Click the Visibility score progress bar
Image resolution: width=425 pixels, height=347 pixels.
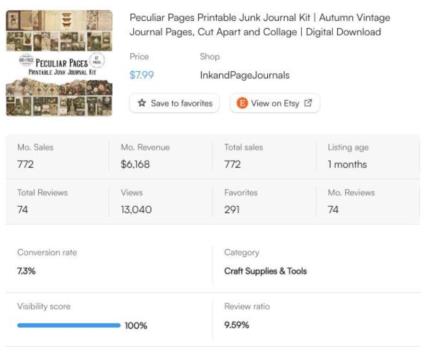click(x=69, y=325)
